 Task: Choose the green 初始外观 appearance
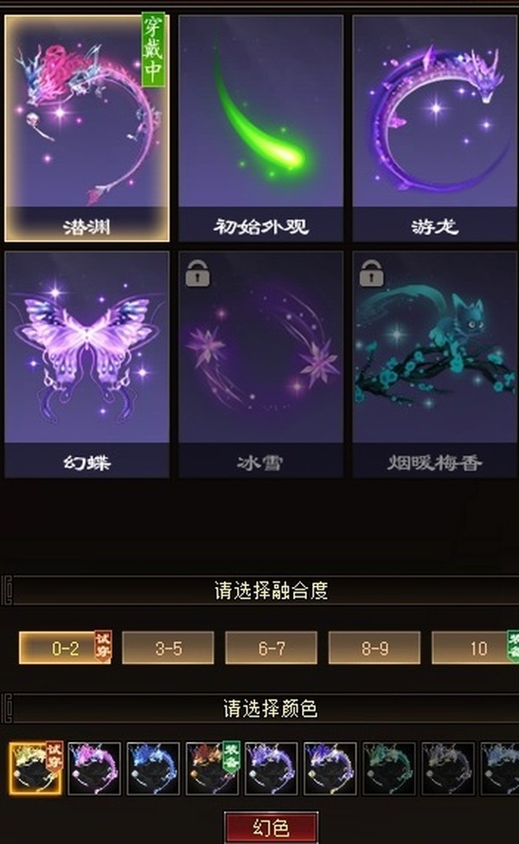(261, 128)
